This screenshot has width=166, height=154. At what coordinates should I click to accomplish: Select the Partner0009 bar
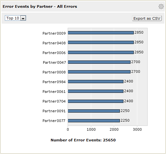101,33
